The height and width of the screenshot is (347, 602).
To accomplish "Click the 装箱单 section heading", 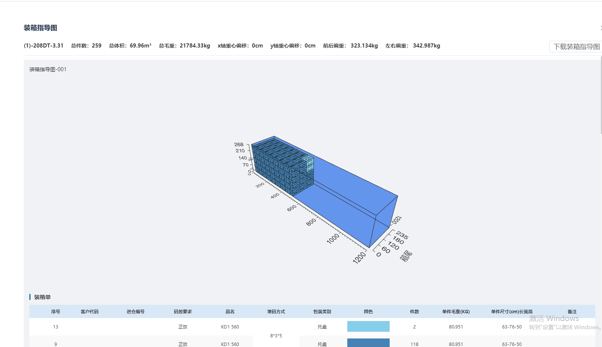I will (x=42, y=297).
